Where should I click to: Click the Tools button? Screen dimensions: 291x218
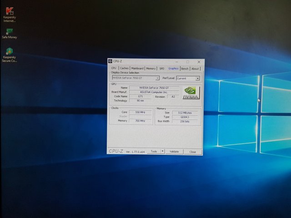coord(154,151)
